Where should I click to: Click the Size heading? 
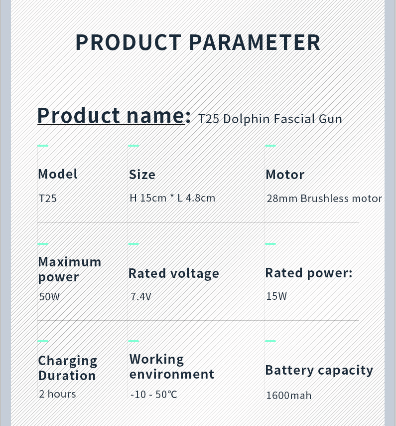[x=142, y=175]
